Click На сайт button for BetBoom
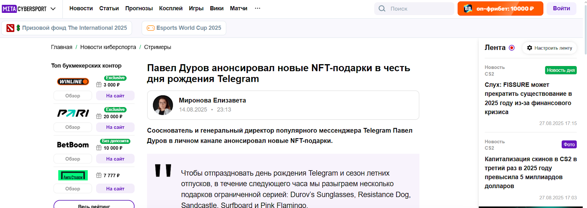 click(115, 159)
